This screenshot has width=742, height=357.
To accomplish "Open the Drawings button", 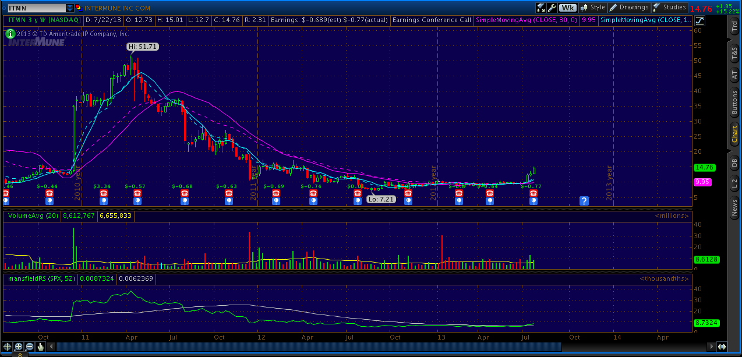I will [630, 8].
